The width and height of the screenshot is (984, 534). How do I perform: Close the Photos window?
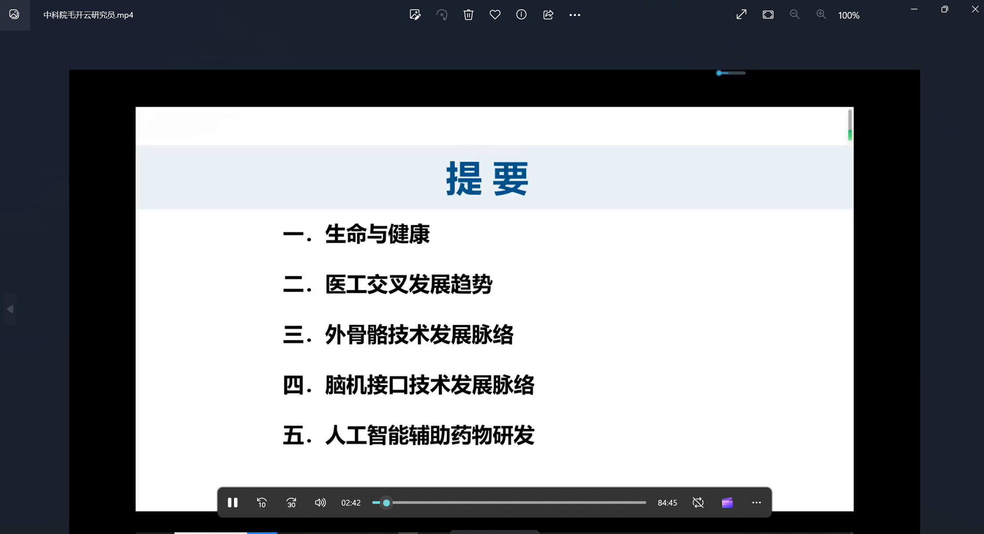(x=975, y=9)
